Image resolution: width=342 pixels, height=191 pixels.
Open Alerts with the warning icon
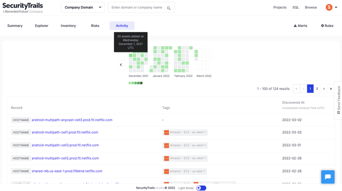pos(300,26)
